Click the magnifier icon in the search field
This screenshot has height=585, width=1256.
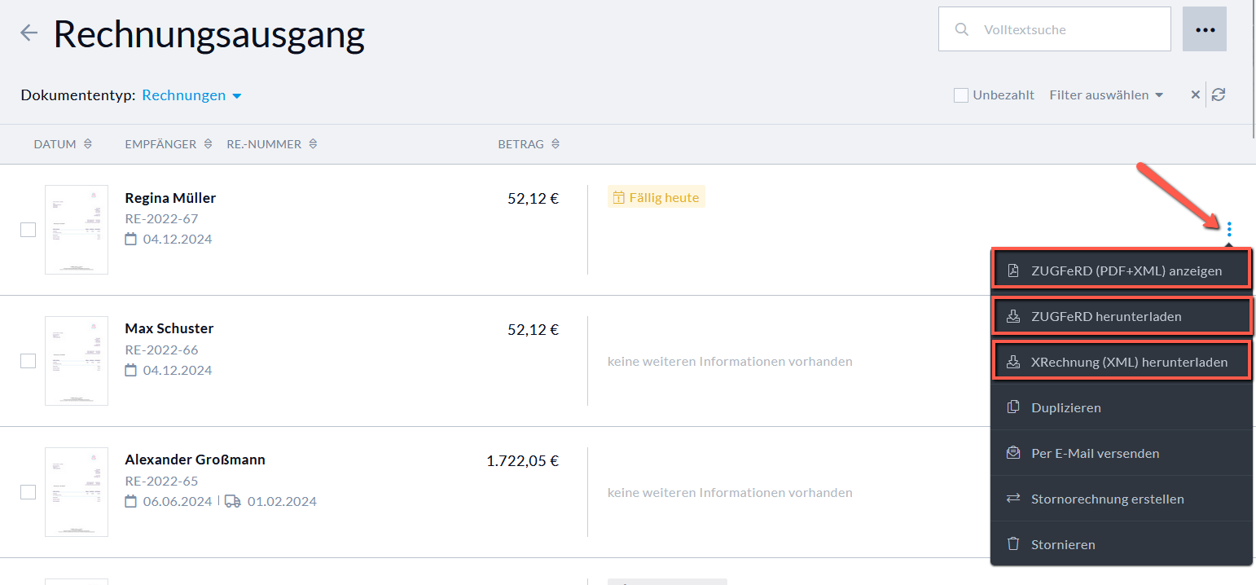[962, 29]
